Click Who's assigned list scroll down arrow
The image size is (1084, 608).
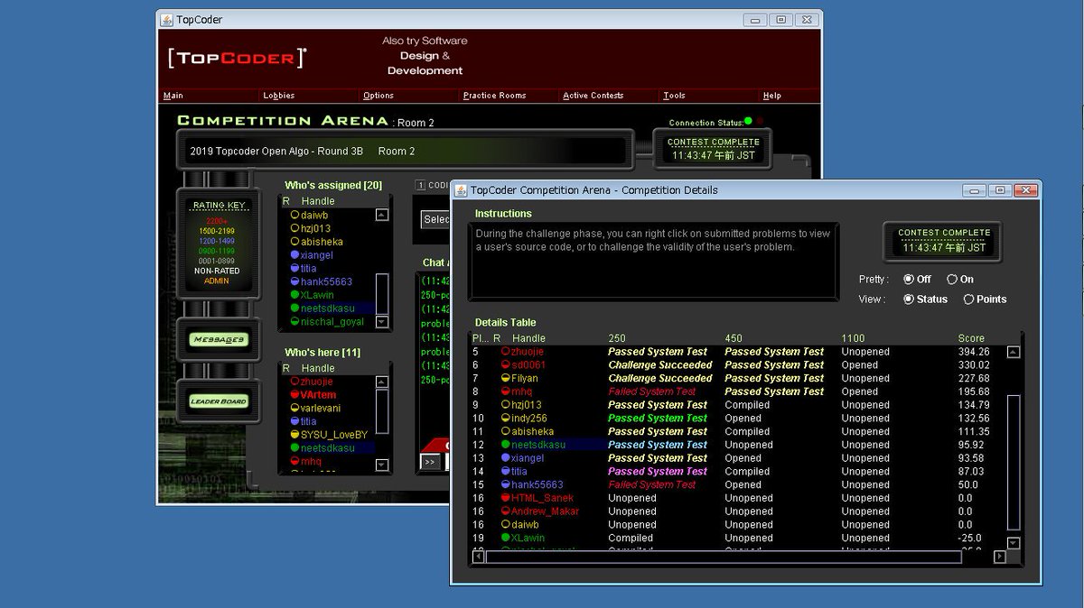pos(381,322)
